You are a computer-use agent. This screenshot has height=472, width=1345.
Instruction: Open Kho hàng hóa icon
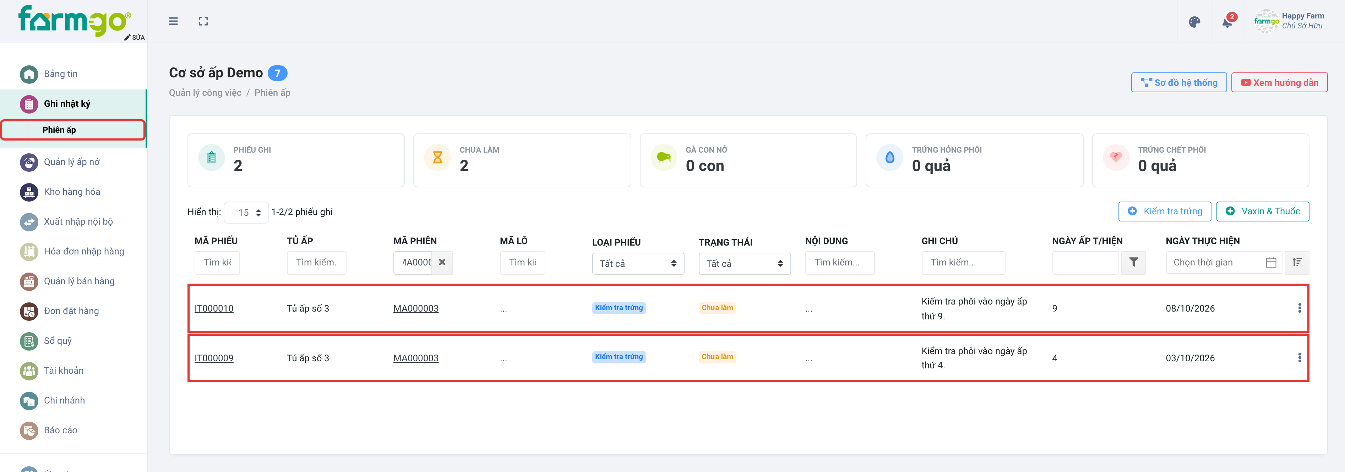(x=29, y=192)
